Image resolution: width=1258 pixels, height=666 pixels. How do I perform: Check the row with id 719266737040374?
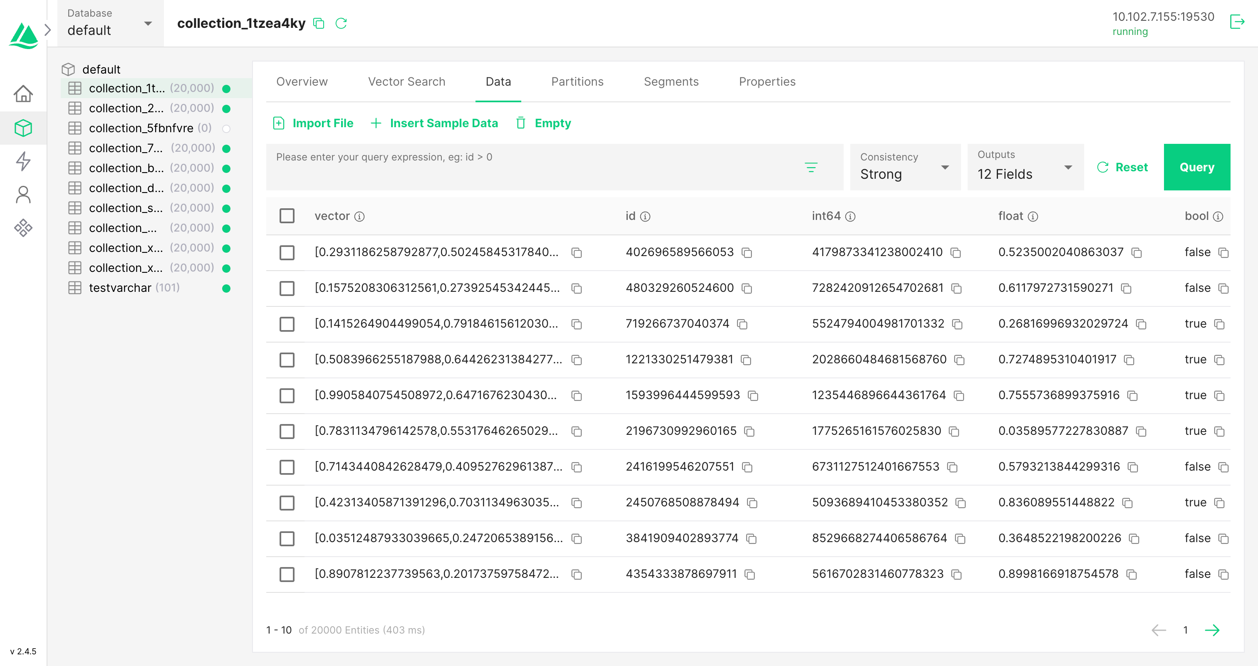click(287, 324)
